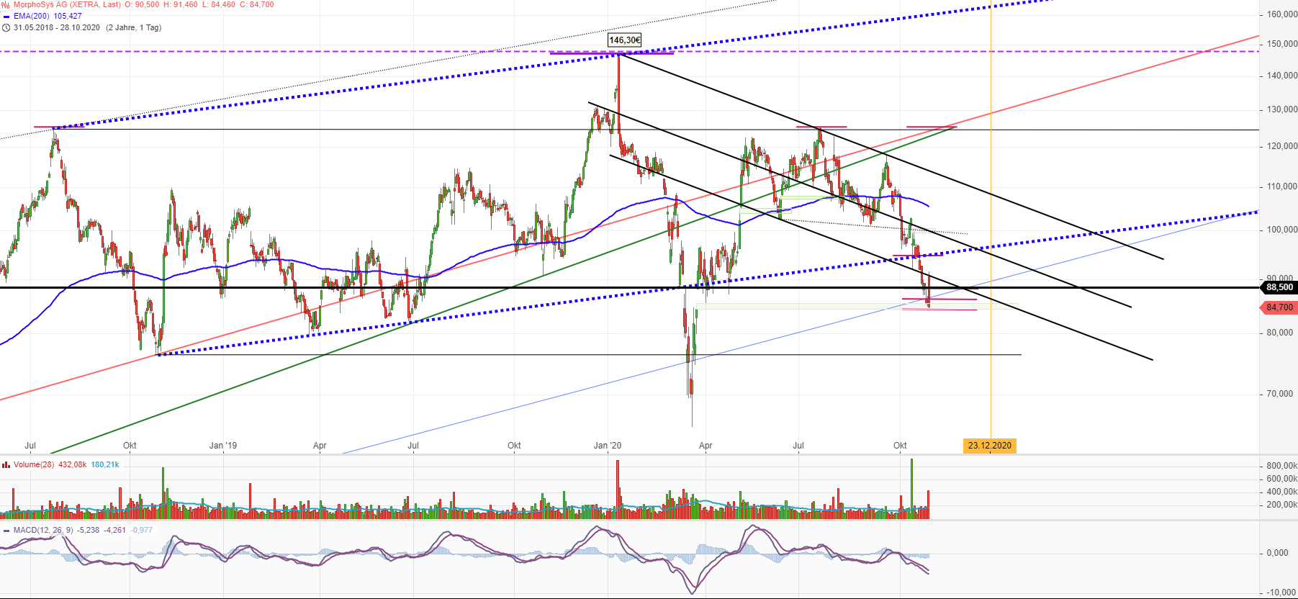Click the Jan '20 time axis label
The height and width of the screenshot is (599, 1298).
[x=608, y=446]
